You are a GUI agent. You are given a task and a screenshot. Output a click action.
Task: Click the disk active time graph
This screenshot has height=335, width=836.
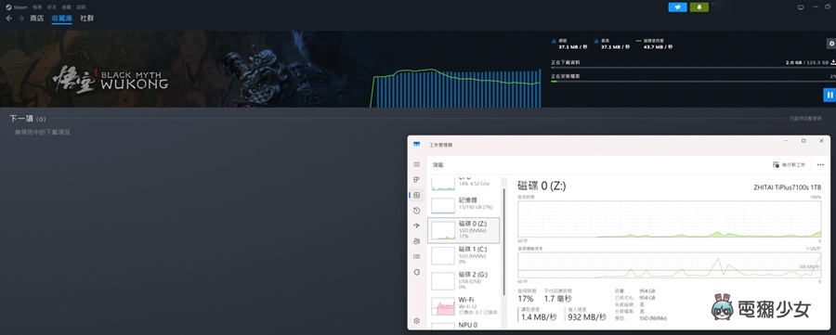click(x=670, y=219)
